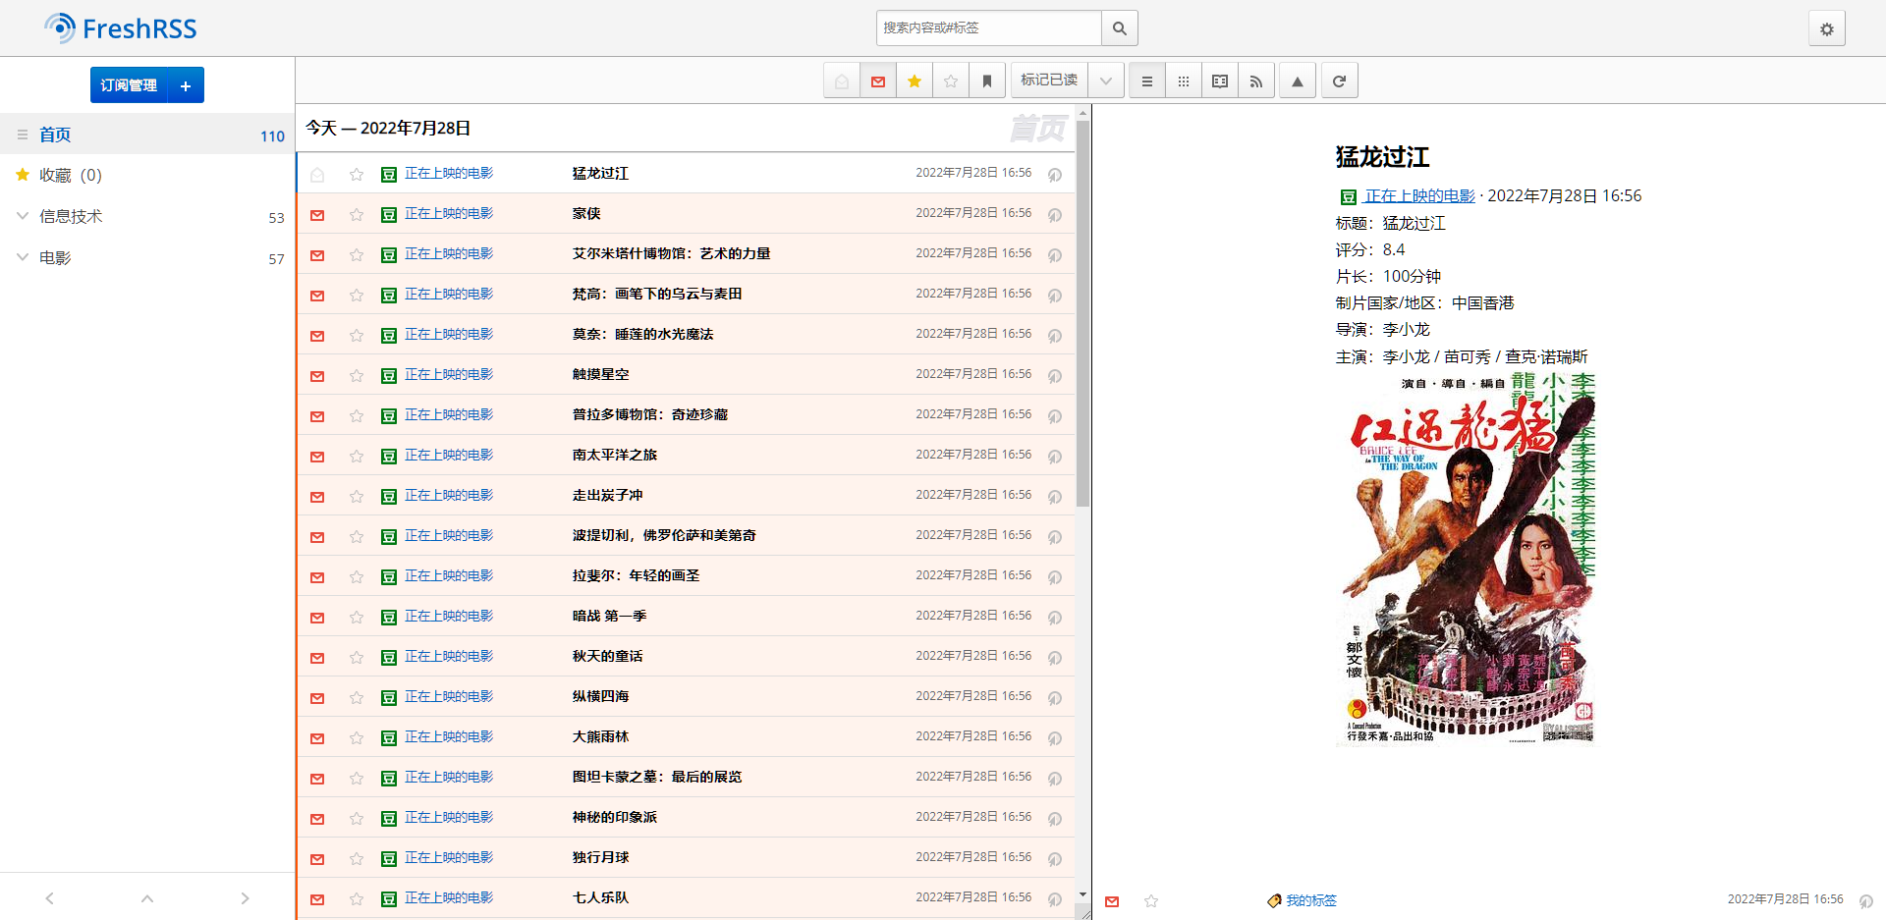Select 收藏 (0) in the sidebar

pos(147,175)
